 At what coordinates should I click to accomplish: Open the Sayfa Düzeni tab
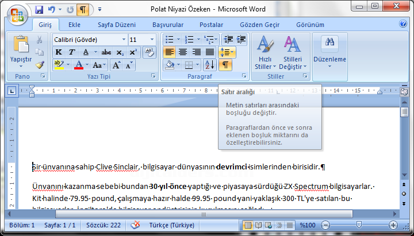coord(117,25)
